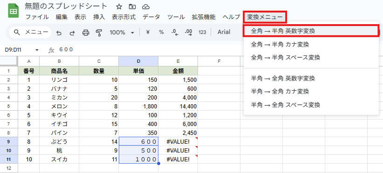The width and height of the screenshot is (383, 173).
Task: Open the ツール menu
Action: coord(176,17)
